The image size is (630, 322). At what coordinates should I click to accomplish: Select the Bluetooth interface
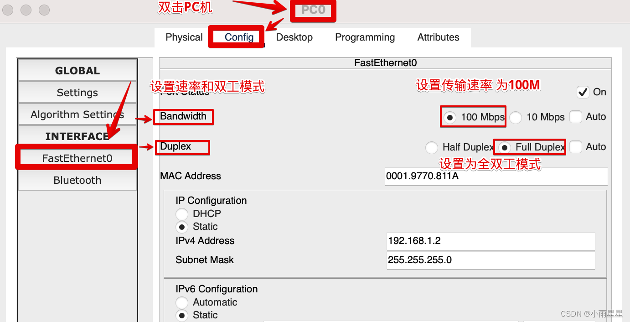pos(77,180)
